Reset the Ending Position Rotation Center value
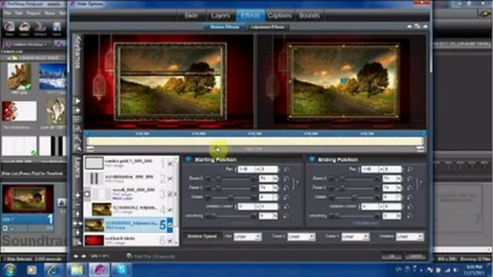The height and width of the screenshot is (277, 493). pos(410,207)
